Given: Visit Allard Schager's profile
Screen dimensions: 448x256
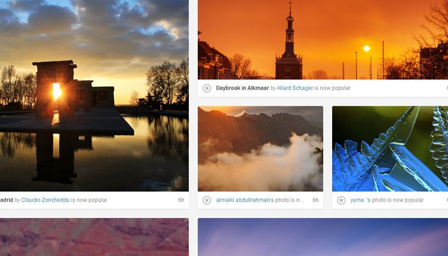Looking at the screenshot, I should [x=295, y=88].
